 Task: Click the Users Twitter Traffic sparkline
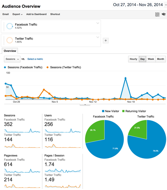click(63, 146)
